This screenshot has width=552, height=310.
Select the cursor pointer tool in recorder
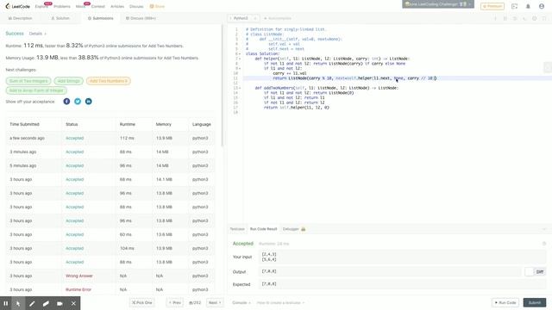(18, 303)
